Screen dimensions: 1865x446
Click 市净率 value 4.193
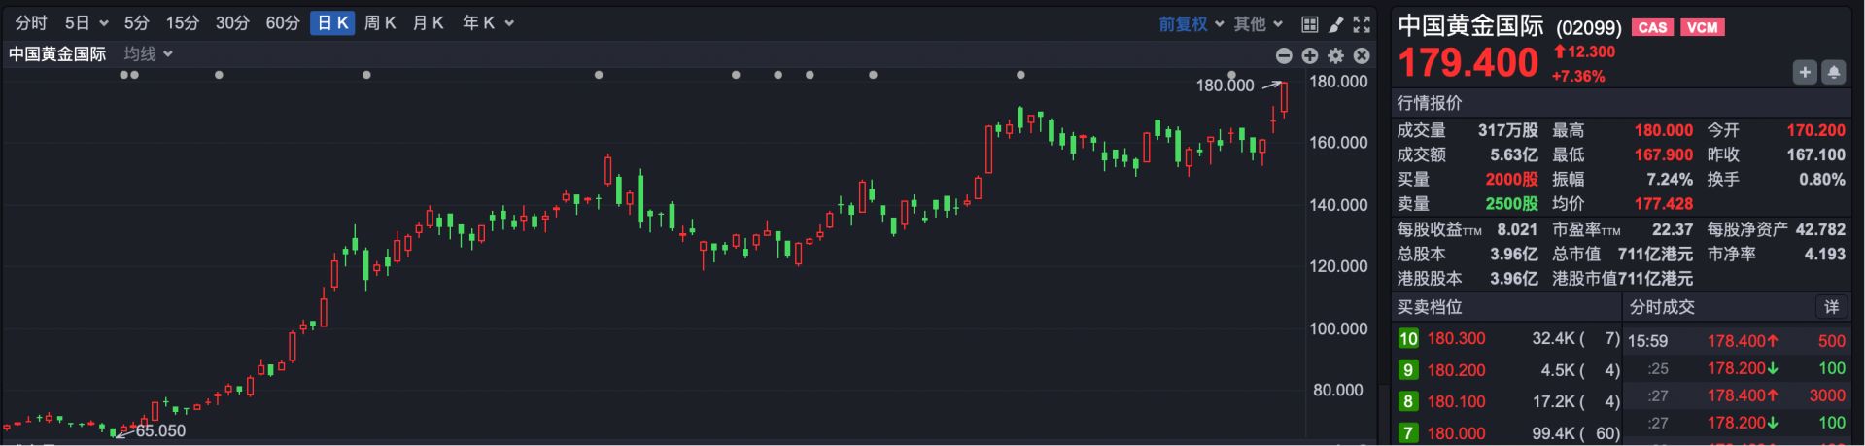click(1824, 254)
